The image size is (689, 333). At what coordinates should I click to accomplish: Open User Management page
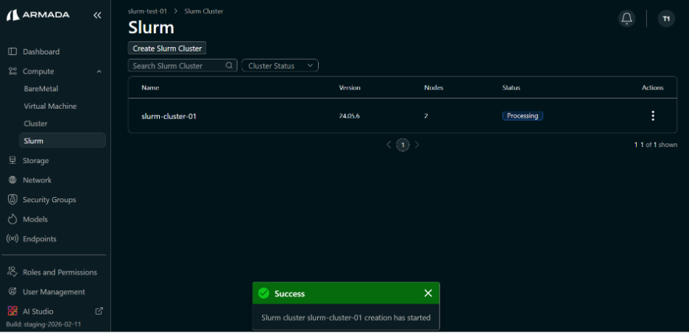point(54,291)
